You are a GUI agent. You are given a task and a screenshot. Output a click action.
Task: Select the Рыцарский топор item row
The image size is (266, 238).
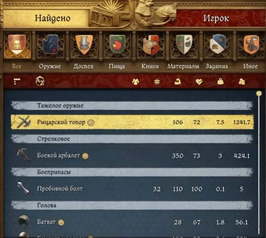tap(132, 122)
